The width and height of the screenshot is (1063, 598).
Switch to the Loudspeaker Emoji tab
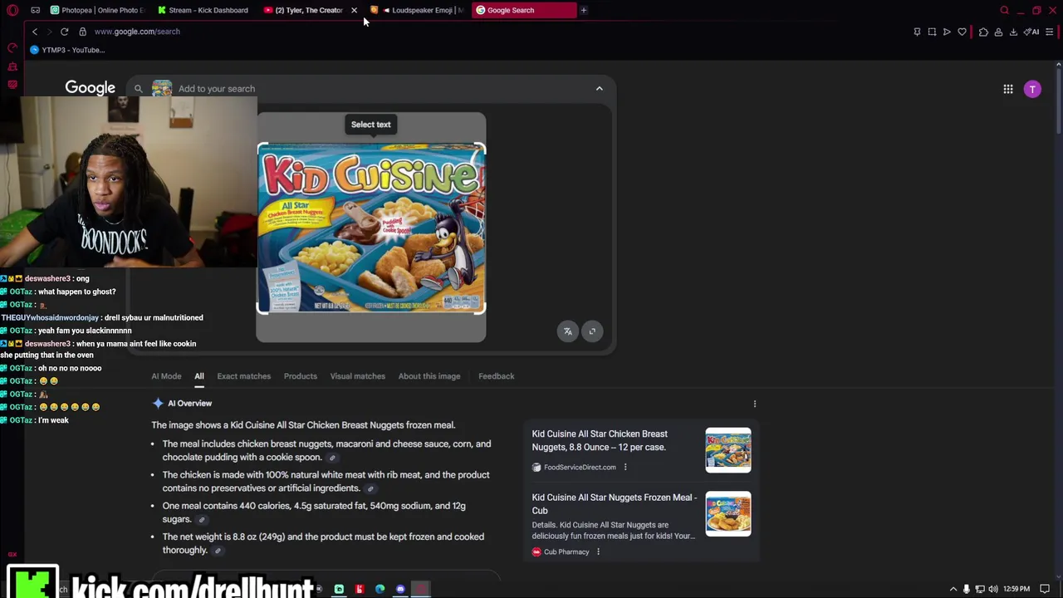(x=419, y=10)
